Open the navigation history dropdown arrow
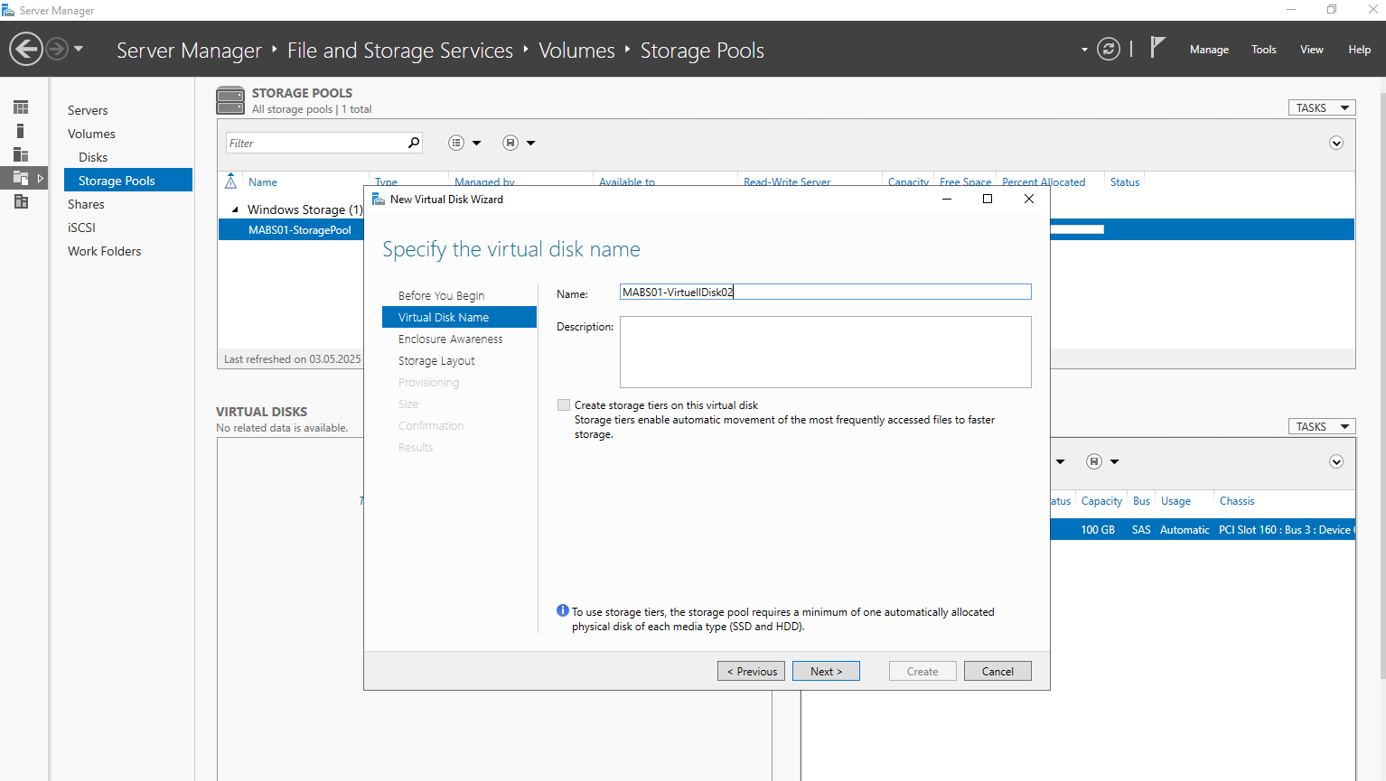 pyautogui.click(x=79, y=49)
